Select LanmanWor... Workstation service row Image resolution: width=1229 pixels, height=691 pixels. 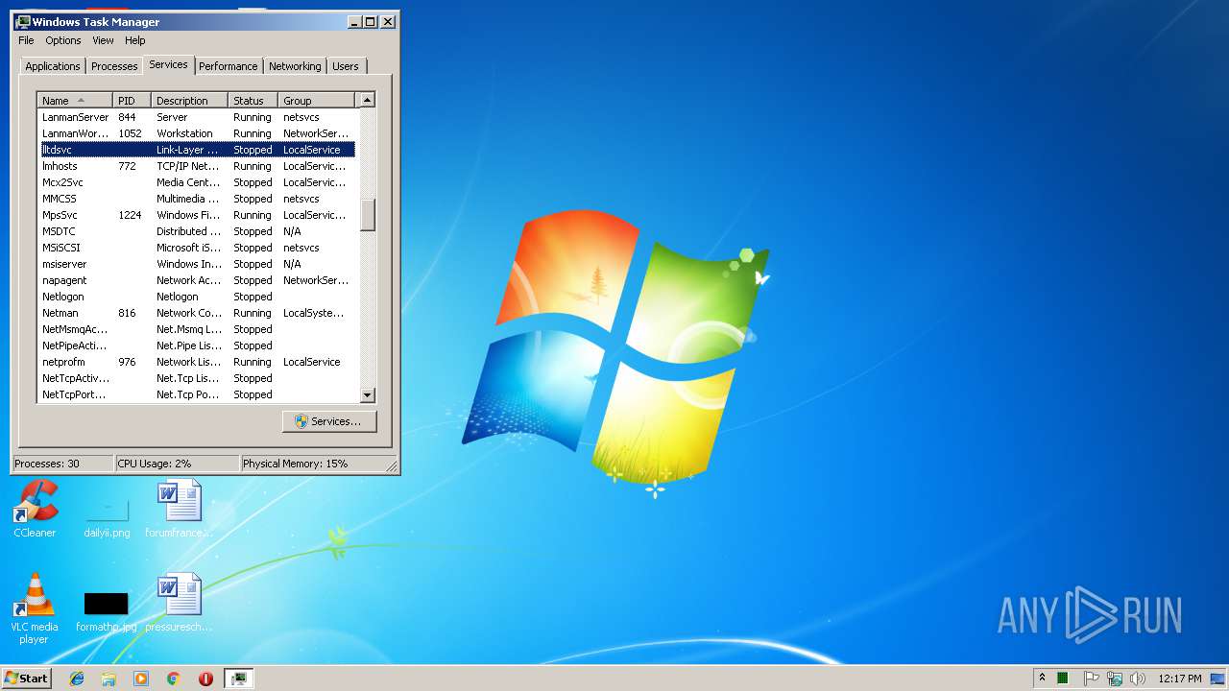coord(197,133)
